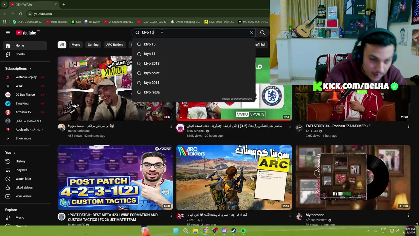Image resolution: width=419 pixels, height=236 pixels.
Task: Open the Attessia TV subscription
Action: pos(25,112)
